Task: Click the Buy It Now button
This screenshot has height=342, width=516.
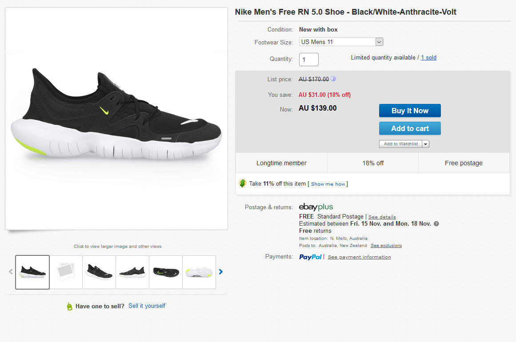Action: coord(410,111)
